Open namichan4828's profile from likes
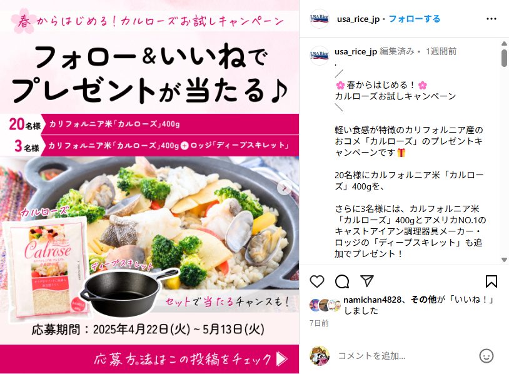Image resolution: width=509 pixels, height=374 pixels. 372,300
